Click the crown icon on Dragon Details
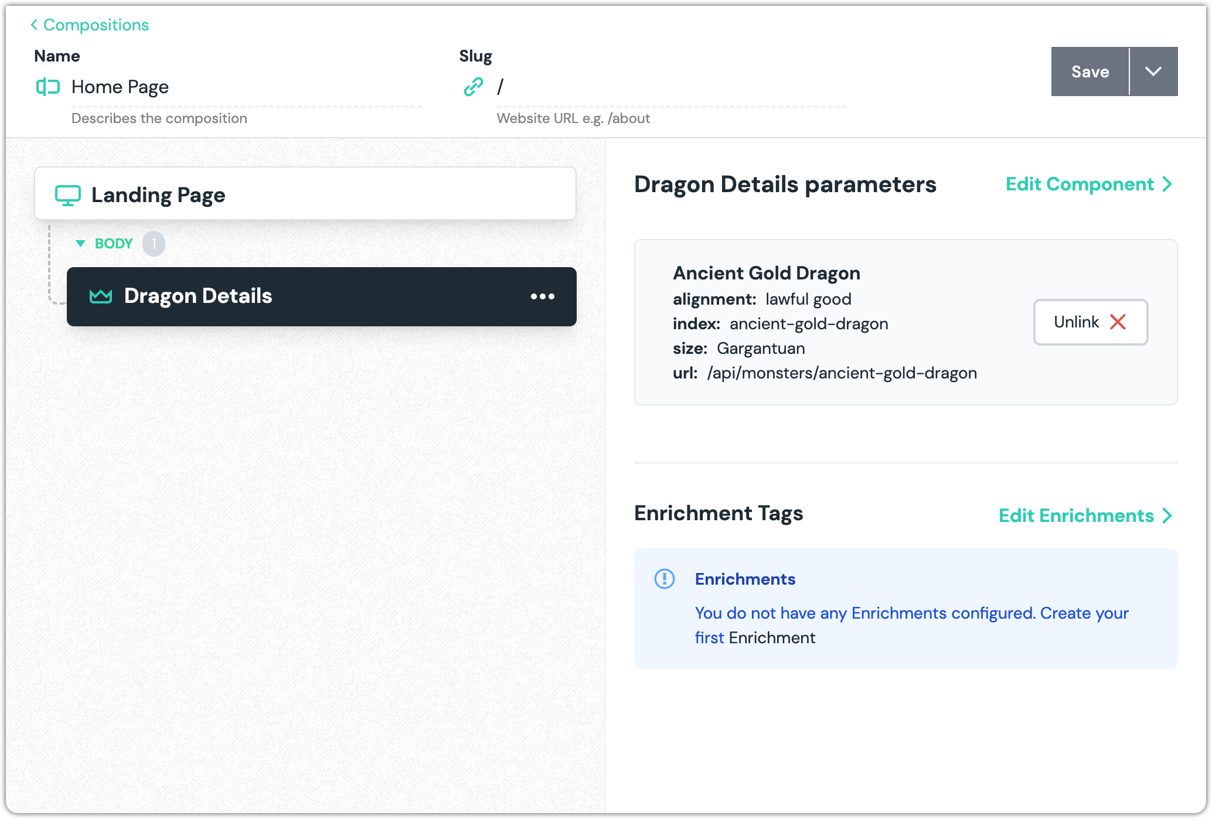The image size is (1212, 819). click(x=101, y=296)
